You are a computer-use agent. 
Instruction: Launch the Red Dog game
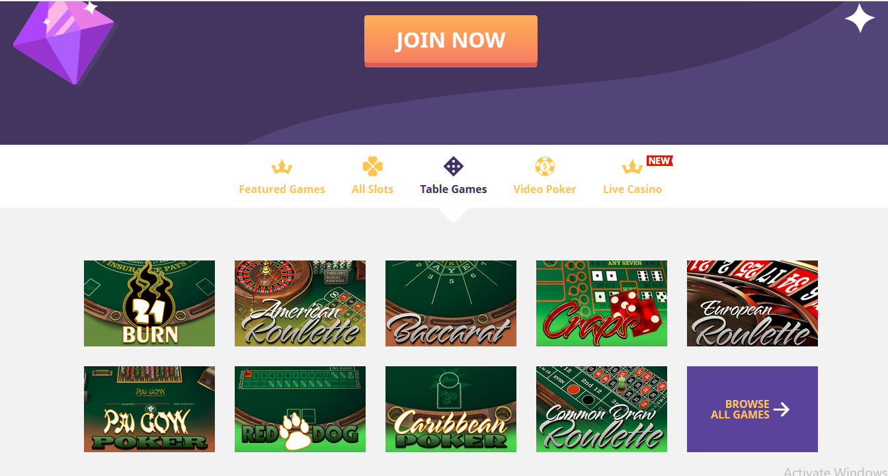300,409
